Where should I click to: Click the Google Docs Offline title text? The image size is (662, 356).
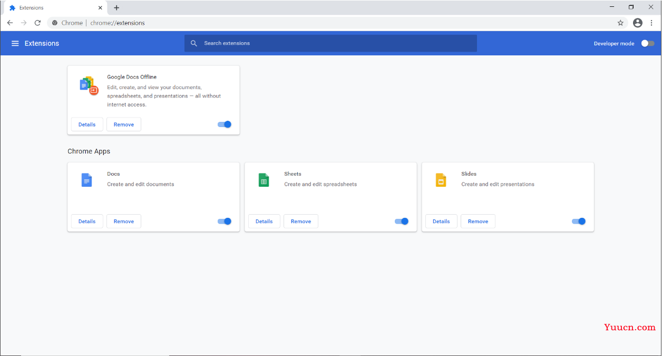[132, 77]
